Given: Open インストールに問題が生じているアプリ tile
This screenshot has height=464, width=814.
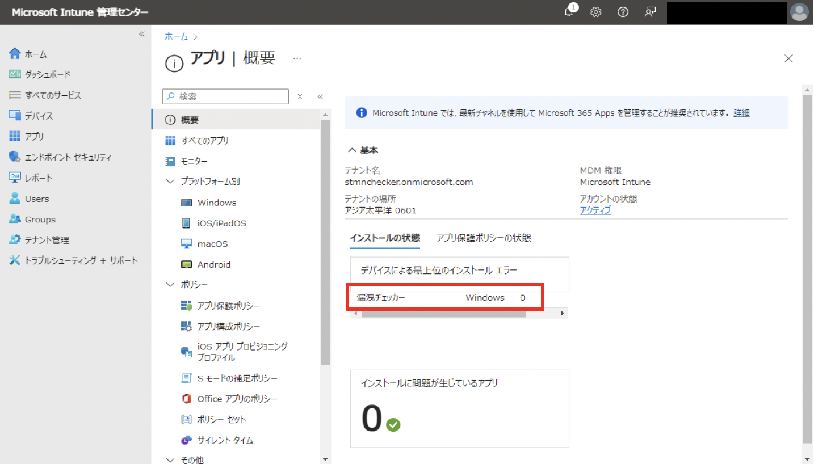Looking at the screenshot, I should point(459,409).
